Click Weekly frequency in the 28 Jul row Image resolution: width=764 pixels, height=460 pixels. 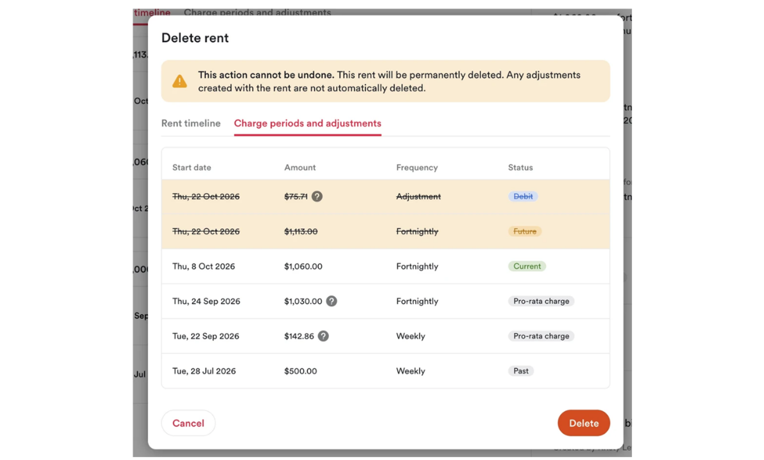(411, 371)
